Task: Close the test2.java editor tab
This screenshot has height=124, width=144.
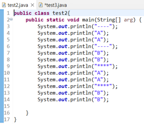Action: pos(32,5)
